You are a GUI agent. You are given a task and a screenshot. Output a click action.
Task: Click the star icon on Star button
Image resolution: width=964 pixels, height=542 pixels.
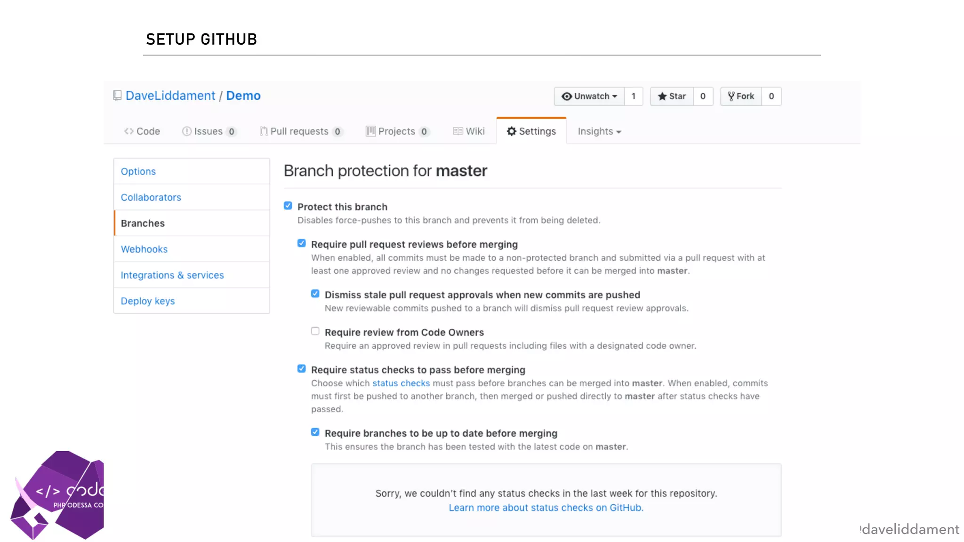tap(662, 96)
